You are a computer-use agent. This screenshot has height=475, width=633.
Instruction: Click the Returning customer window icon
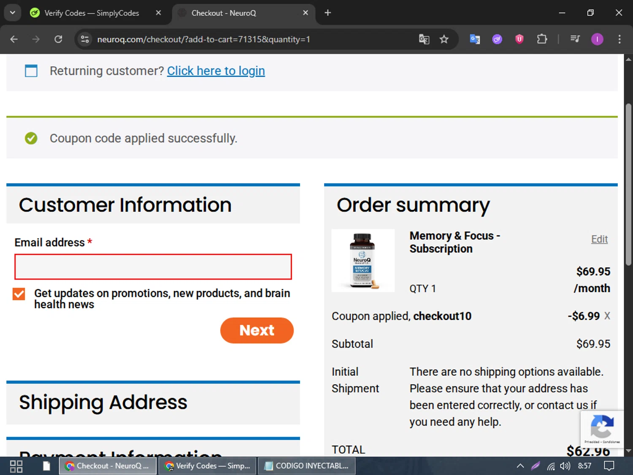(x=31, y=71)
